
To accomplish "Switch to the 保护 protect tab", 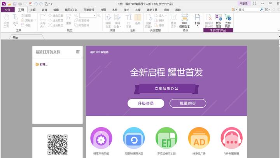I will click(x=126, y=10).
